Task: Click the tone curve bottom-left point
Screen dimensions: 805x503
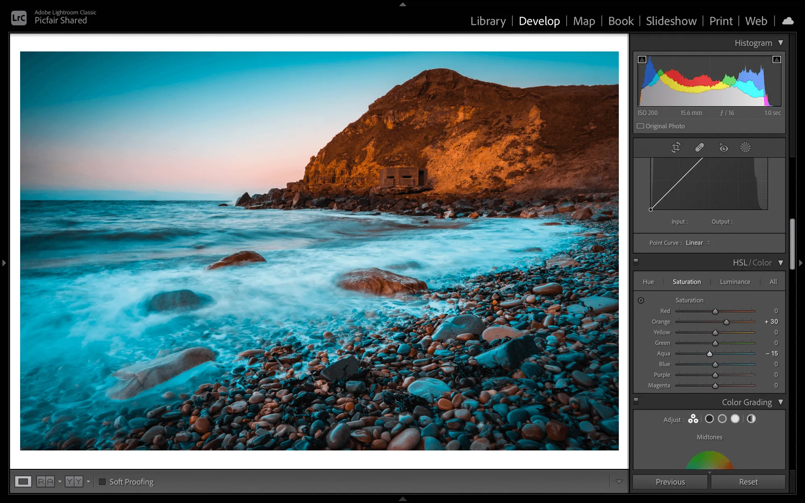Action: click(650, 209)
